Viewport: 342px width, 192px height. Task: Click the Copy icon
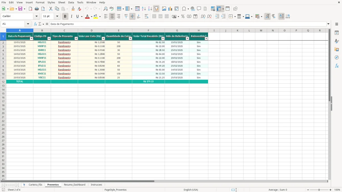[57, 9]
